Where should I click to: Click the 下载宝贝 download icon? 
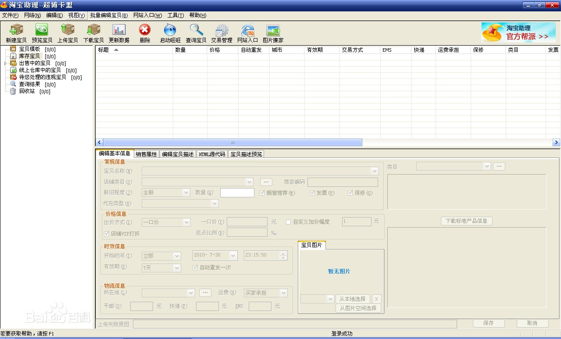pyautogui.click(x=93, y=30)
